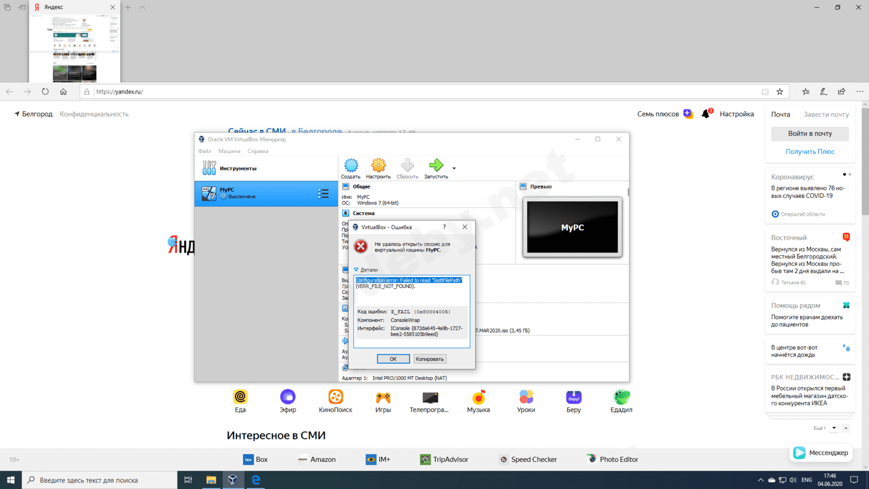Click the Start (Запустить) green arrow icon
This screenshot has height=489, width=869.
436,165
